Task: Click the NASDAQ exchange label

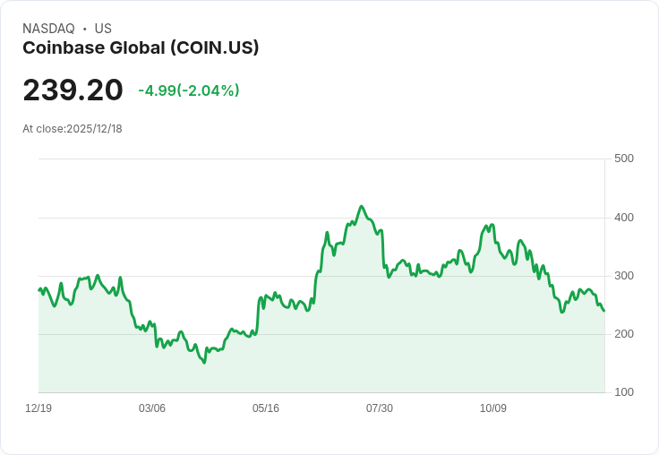Action: tap(48, 29)
